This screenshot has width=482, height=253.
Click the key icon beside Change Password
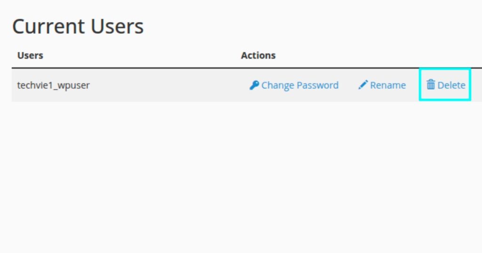(254, 85)
